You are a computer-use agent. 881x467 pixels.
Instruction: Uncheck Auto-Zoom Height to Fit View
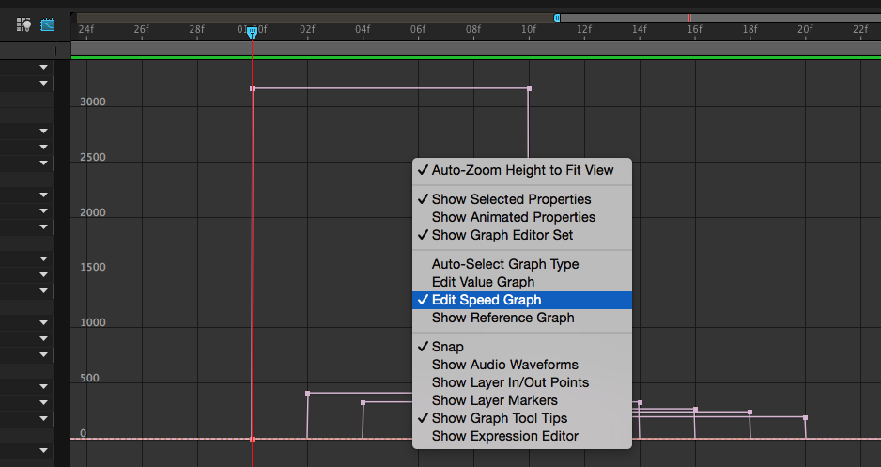tap(522, 170)
